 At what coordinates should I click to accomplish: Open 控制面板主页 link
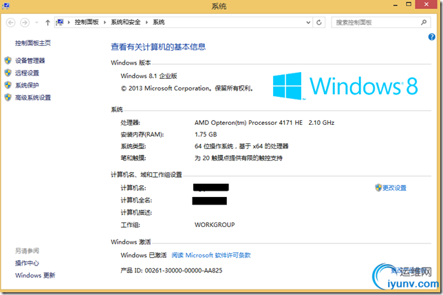pyautogui.click(x=33, y=43)
